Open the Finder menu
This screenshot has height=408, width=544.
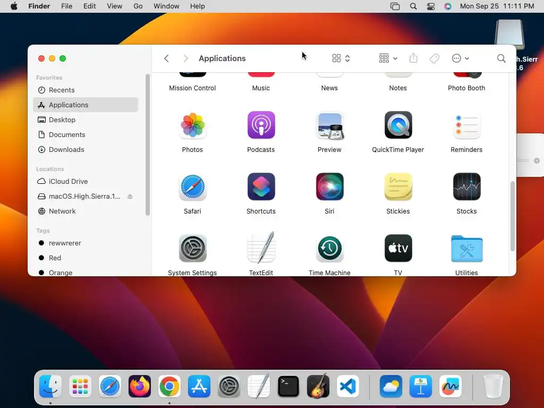[39, 6]
